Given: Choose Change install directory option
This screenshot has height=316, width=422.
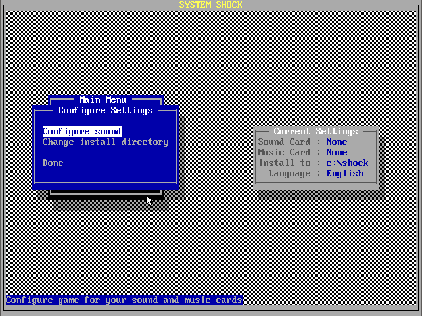Looking at the screenshot, I should 105,142.
